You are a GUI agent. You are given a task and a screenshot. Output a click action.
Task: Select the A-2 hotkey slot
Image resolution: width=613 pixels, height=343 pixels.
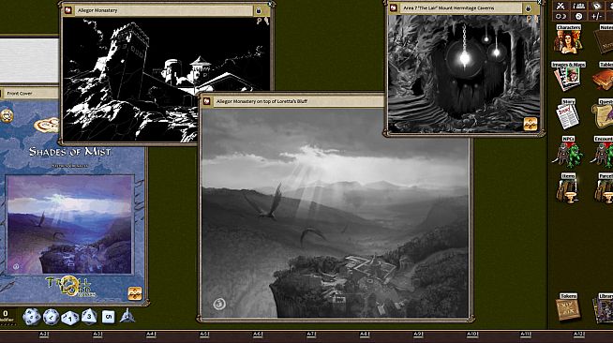click(x=44, y=335)
